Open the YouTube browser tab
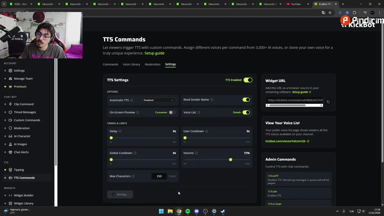This screenshot has width=384, height=216. click(x=298, y=4)
